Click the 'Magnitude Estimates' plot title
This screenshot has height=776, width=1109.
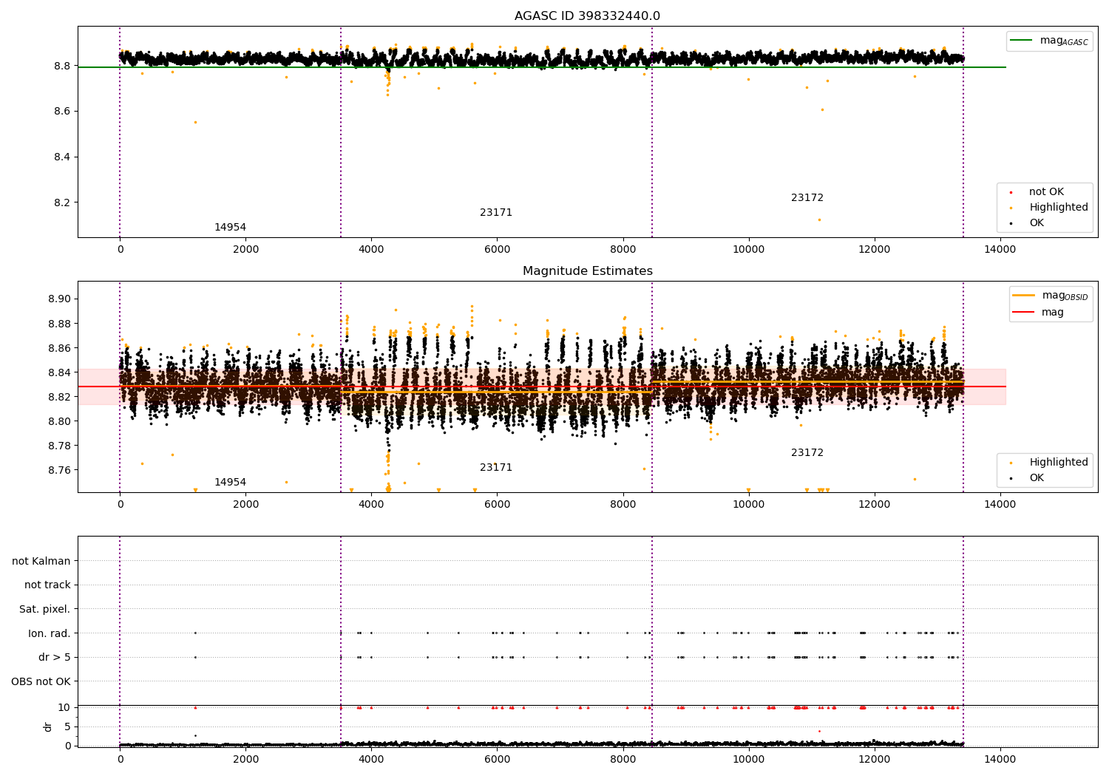(x=587, y=271)
